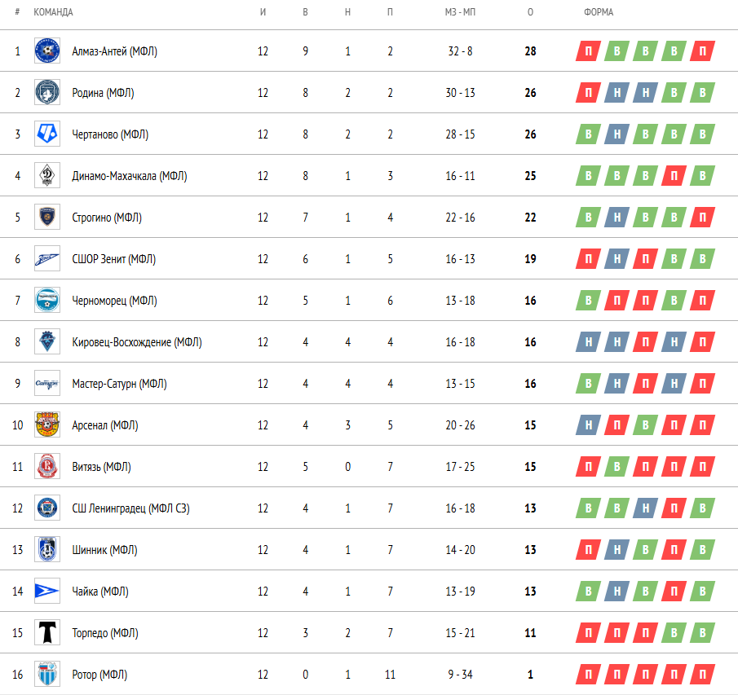The width and height of the screenshot is (738, 695).
Task: Click the Витязь red emblem
Action: [x=47, y=467]
